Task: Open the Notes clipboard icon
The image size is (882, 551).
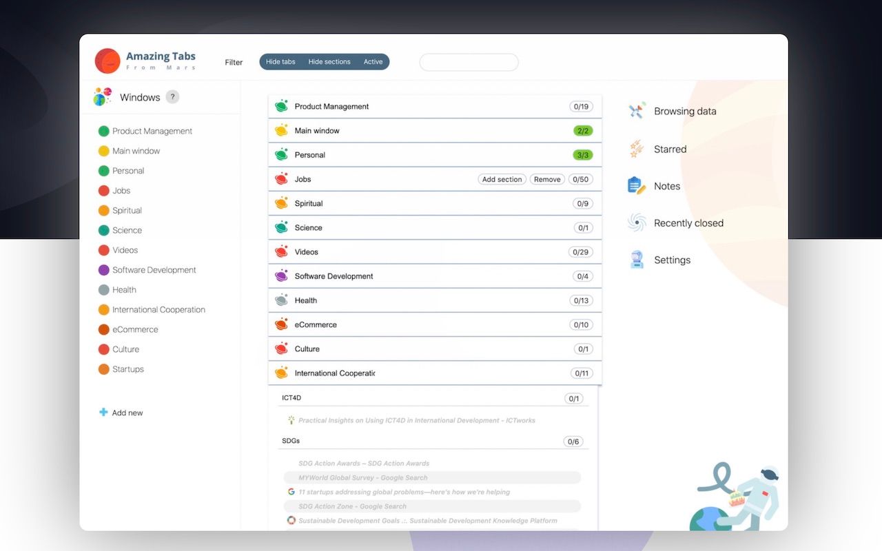Action: point(636,186)
